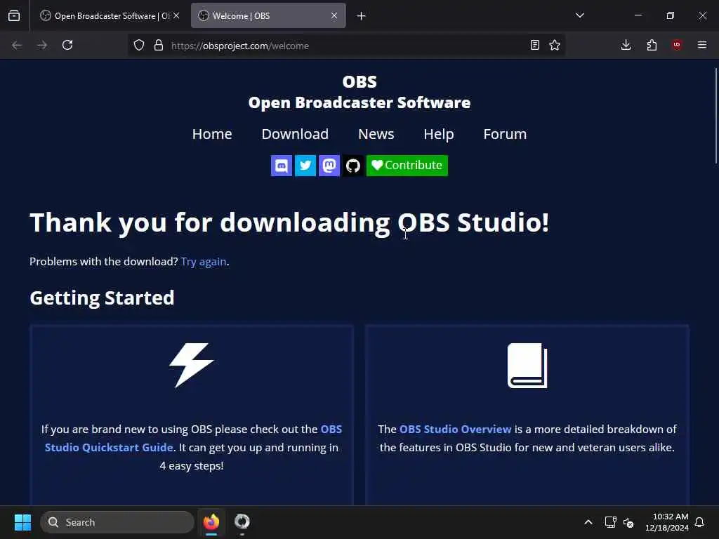The image size is (719, 539).
Task: Show hidden system tray icons
Action: pos(588,522)
